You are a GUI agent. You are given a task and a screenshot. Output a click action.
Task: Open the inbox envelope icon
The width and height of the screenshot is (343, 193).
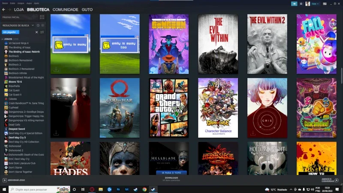[301, 4]
